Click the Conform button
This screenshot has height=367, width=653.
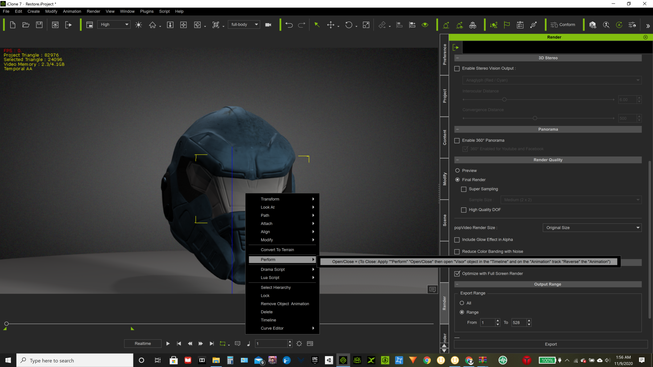[x=563, y=25]
